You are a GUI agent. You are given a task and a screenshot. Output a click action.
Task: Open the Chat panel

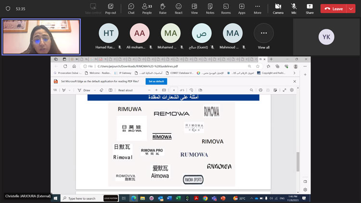(131, 8)
